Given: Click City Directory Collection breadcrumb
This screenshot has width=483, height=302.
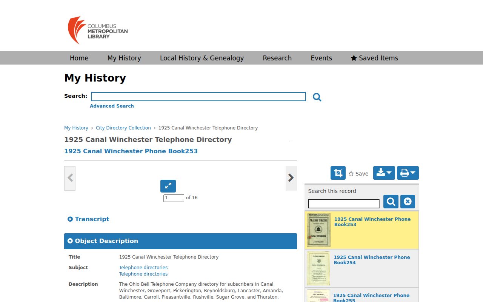Looking at the screenshot, I should coord(123,128).
